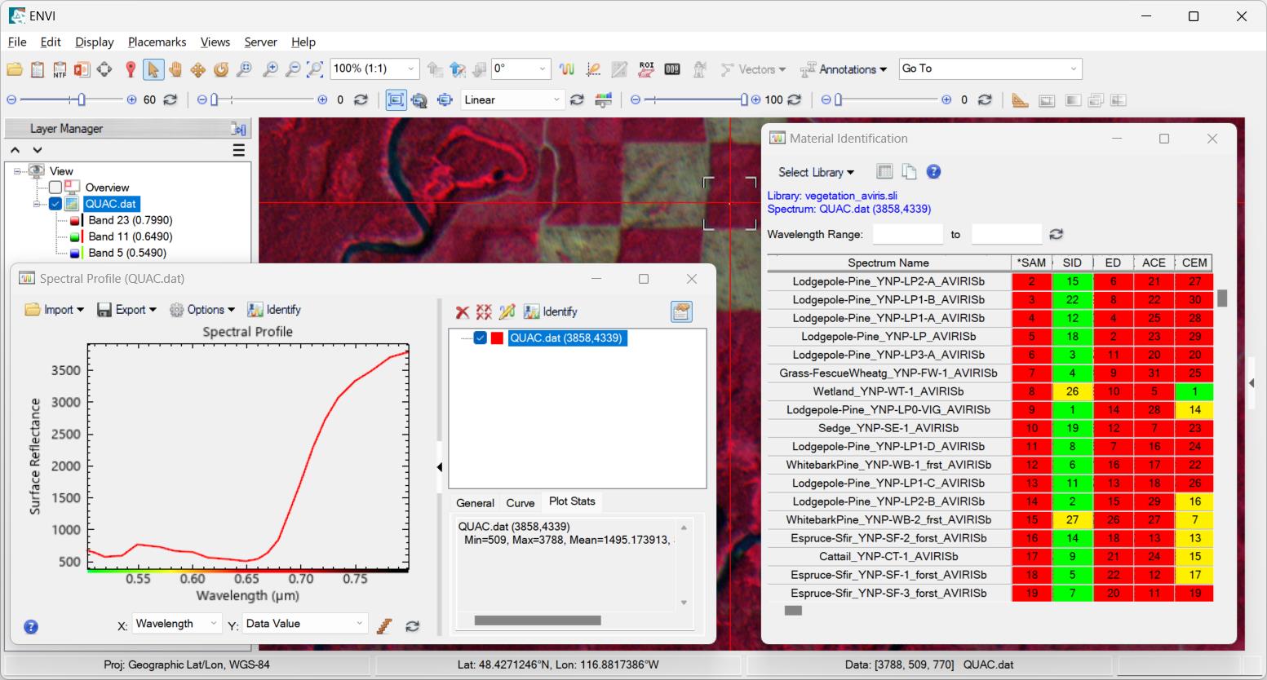
Task: Click the blue help icon in Spectral Profile window
Action: pyautogui.click(x=31, y=627)
